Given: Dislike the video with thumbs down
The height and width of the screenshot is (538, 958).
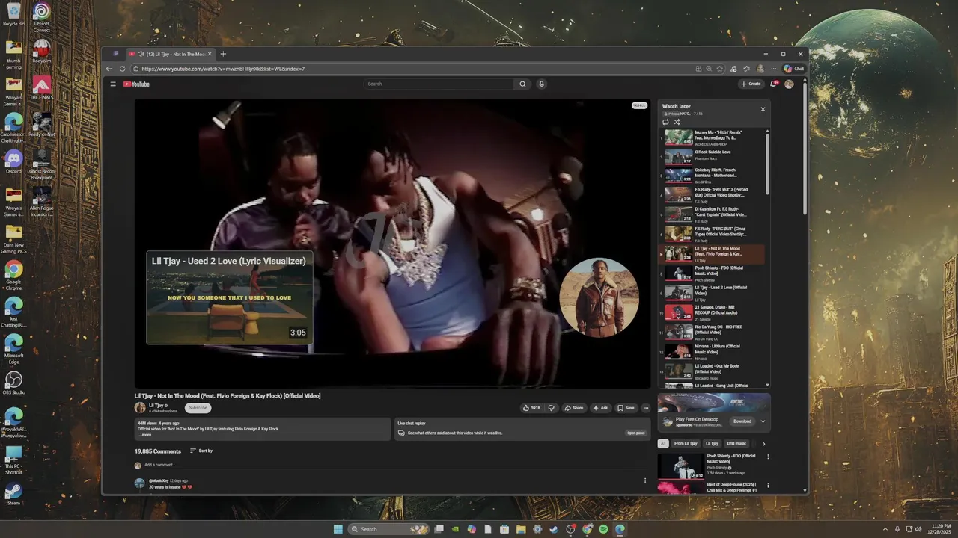Looking at the screenshot, I should [x=552, y=408].
